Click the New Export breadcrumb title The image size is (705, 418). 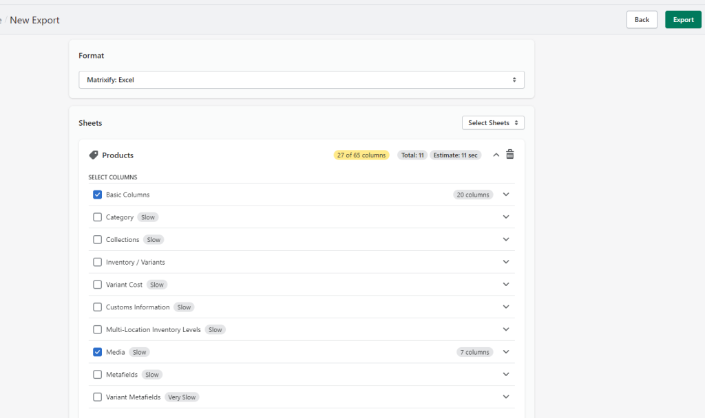[34, 20]
